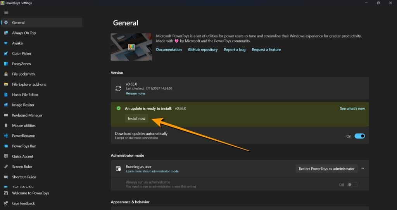The image size is (397, 210).
Task: Toggle the hamburger navigation menu
Action: click(6, 12)
